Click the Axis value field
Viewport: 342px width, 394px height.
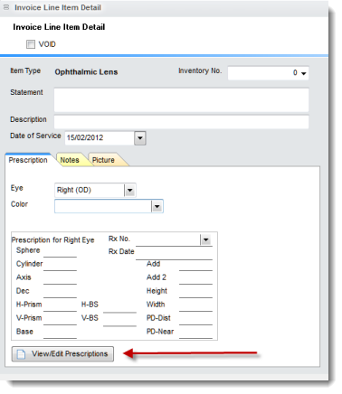60,278
